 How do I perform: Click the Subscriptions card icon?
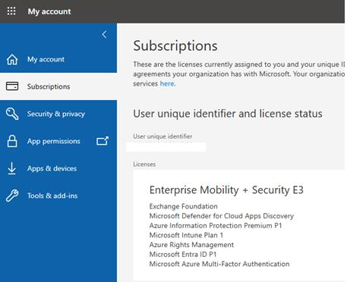point(12,86)
